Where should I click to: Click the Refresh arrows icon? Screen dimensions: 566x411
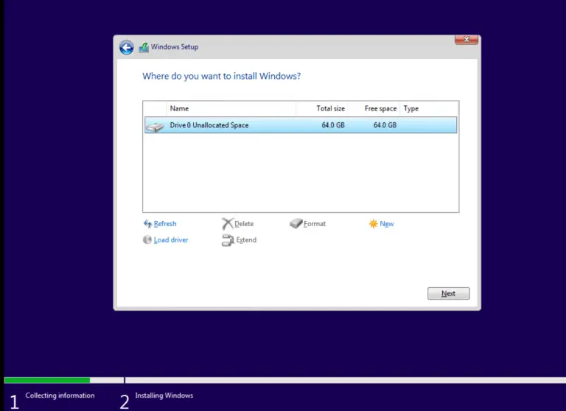tap(147, 224)
